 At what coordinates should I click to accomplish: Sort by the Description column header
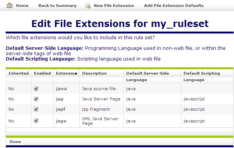tap(94, 73)
